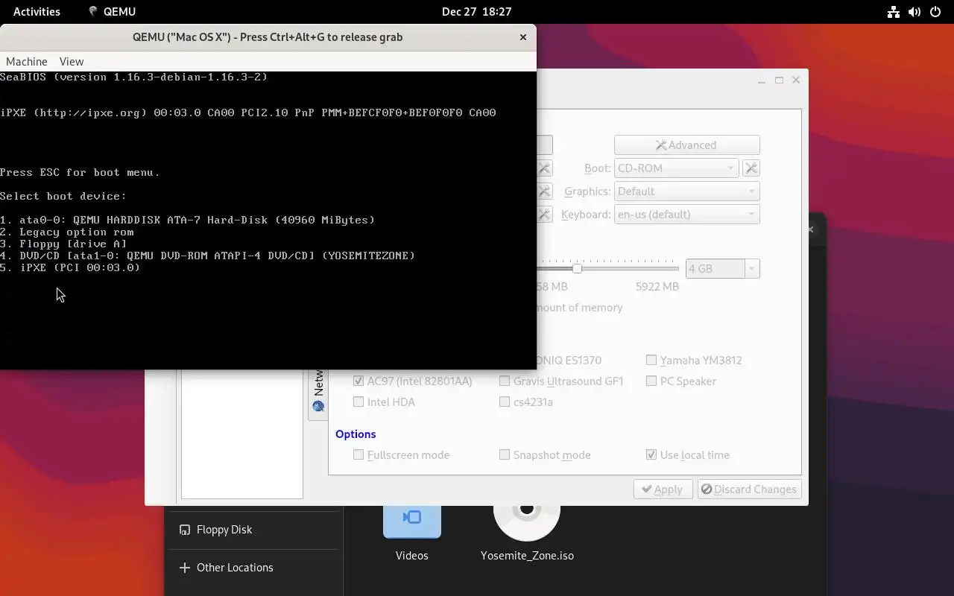Toggle the AC97 (Intel 82801AA) checkbox
954x596 pixels.
[x=358, y=381]
